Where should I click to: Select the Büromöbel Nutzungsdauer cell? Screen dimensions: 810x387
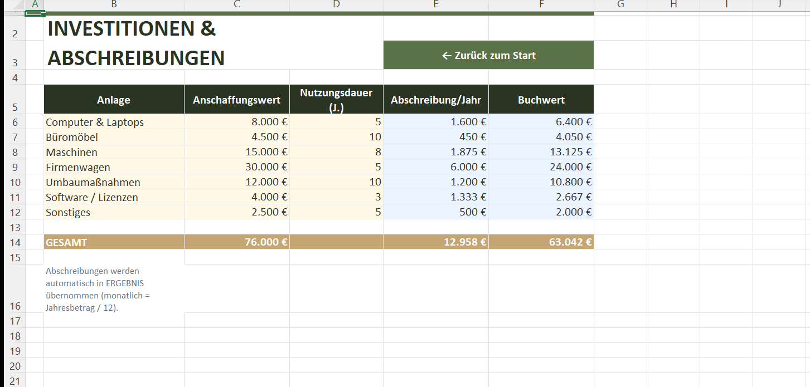click(336, 137)
